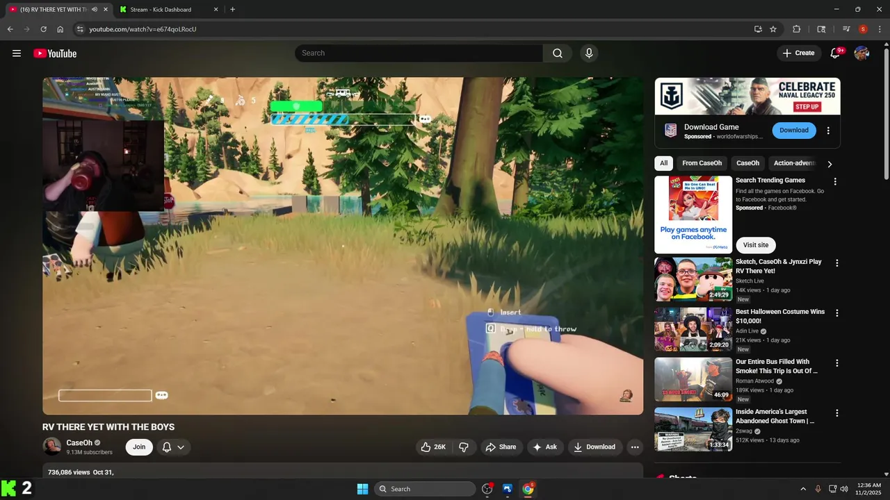Select the From CaseOh filter chip
Screen dimensions: 890x500
coord(702,163)
